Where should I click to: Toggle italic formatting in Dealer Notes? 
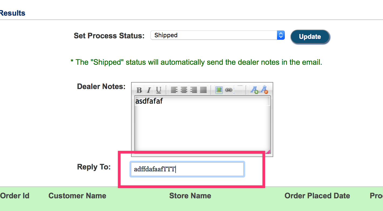pos(149,90)
